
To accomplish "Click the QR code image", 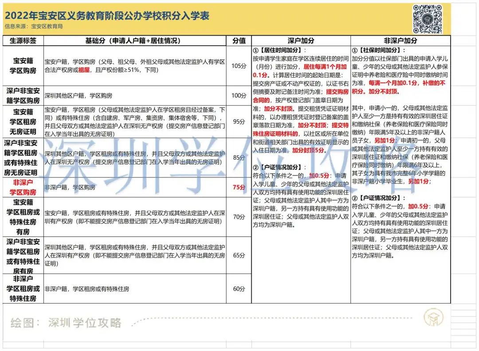I will (427, 19).
